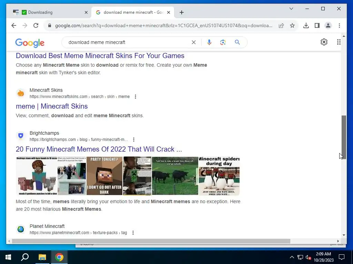The image size is (353, 264).
Task: Open the meme thumbnail of people outside a building
Action: coord(72,176)
